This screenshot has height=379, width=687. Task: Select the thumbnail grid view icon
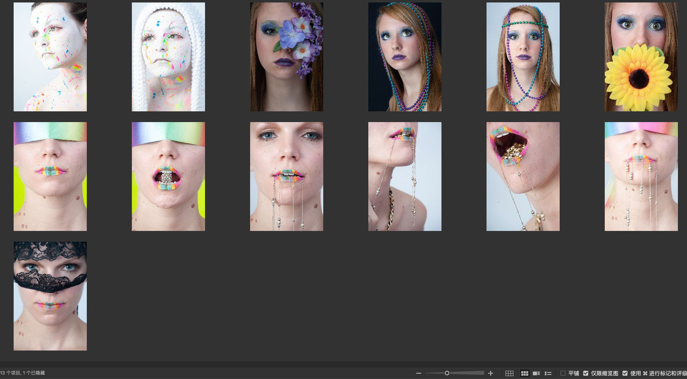tap(525, 373)
